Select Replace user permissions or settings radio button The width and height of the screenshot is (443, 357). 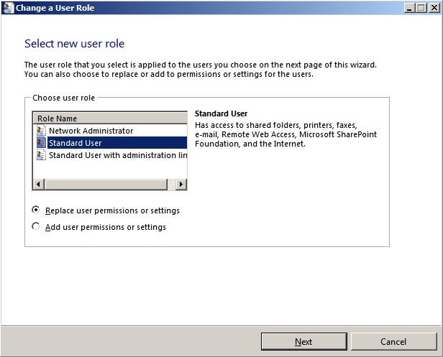pyautogui.click(x=36, y=210)
